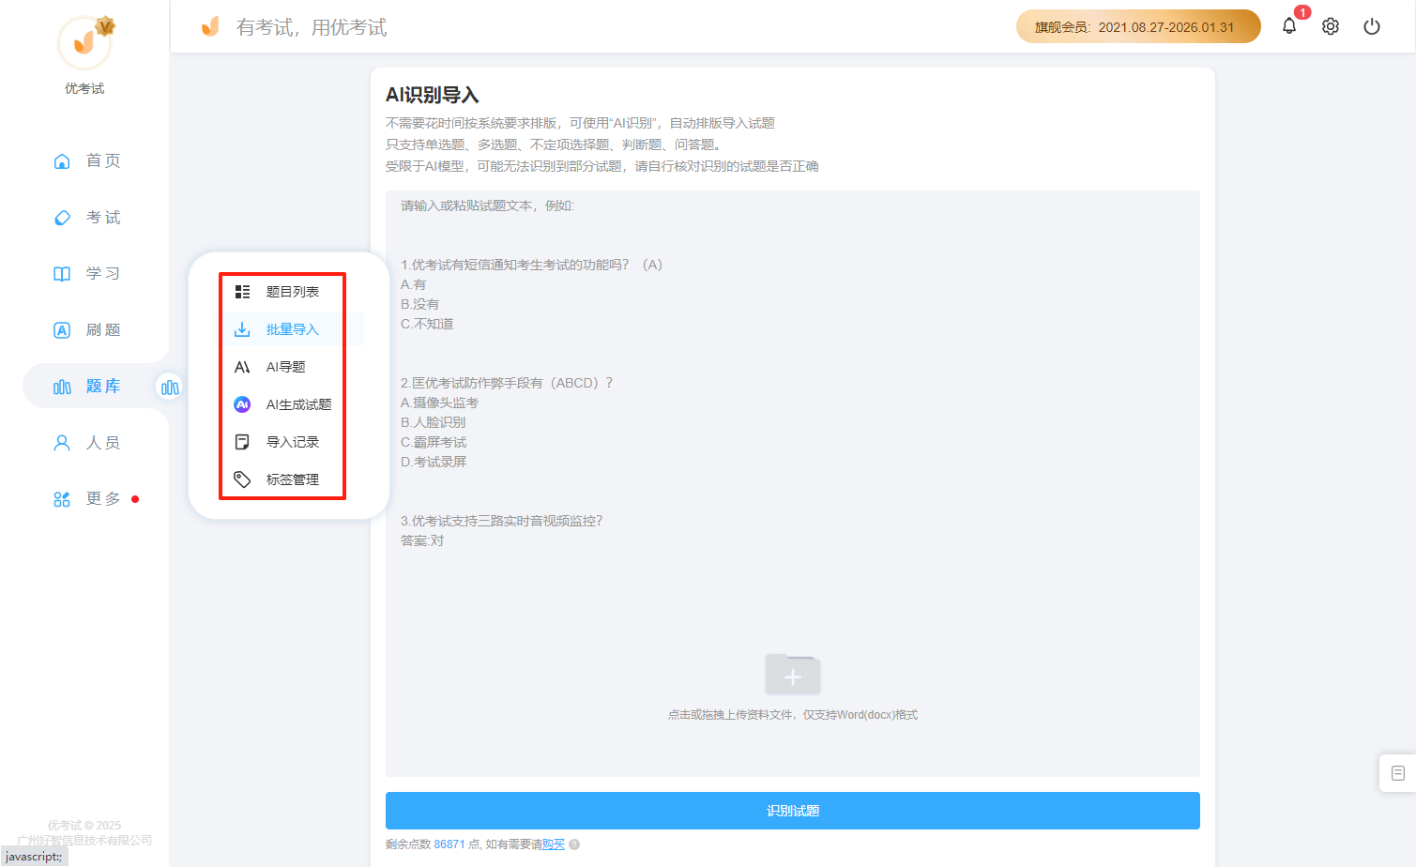Click the 优考试 name under avatar
Screen dimensions: 1416x867
click(84, 88)
